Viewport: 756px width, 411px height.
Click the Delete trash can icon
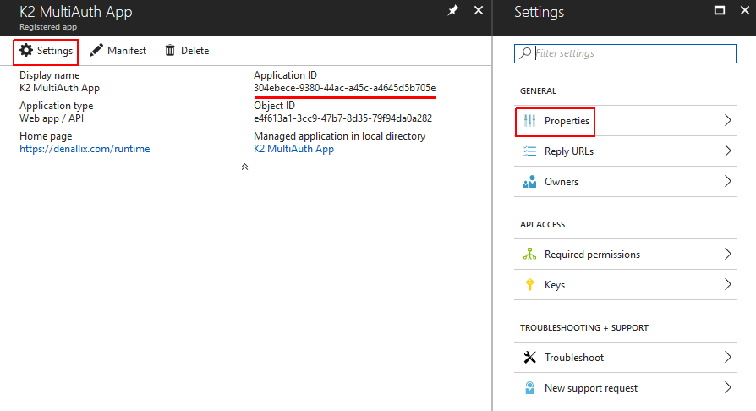[170, 51]
